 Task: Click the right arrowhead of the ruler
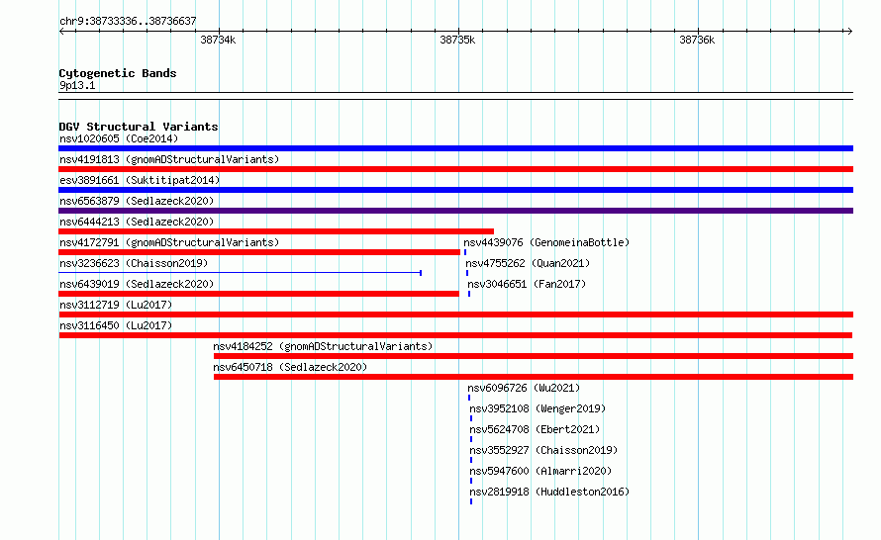coord(850,32)
